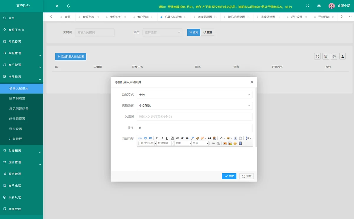Screen dimensions: 354x219
Task: Click the HTML source mode icon
Action: [140, 138]
